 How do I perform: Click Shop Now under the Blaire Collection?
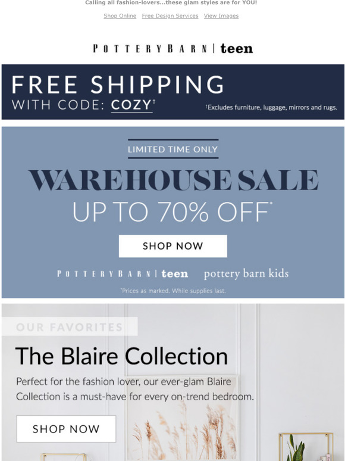pyautogui.click(x=66, y=429)
